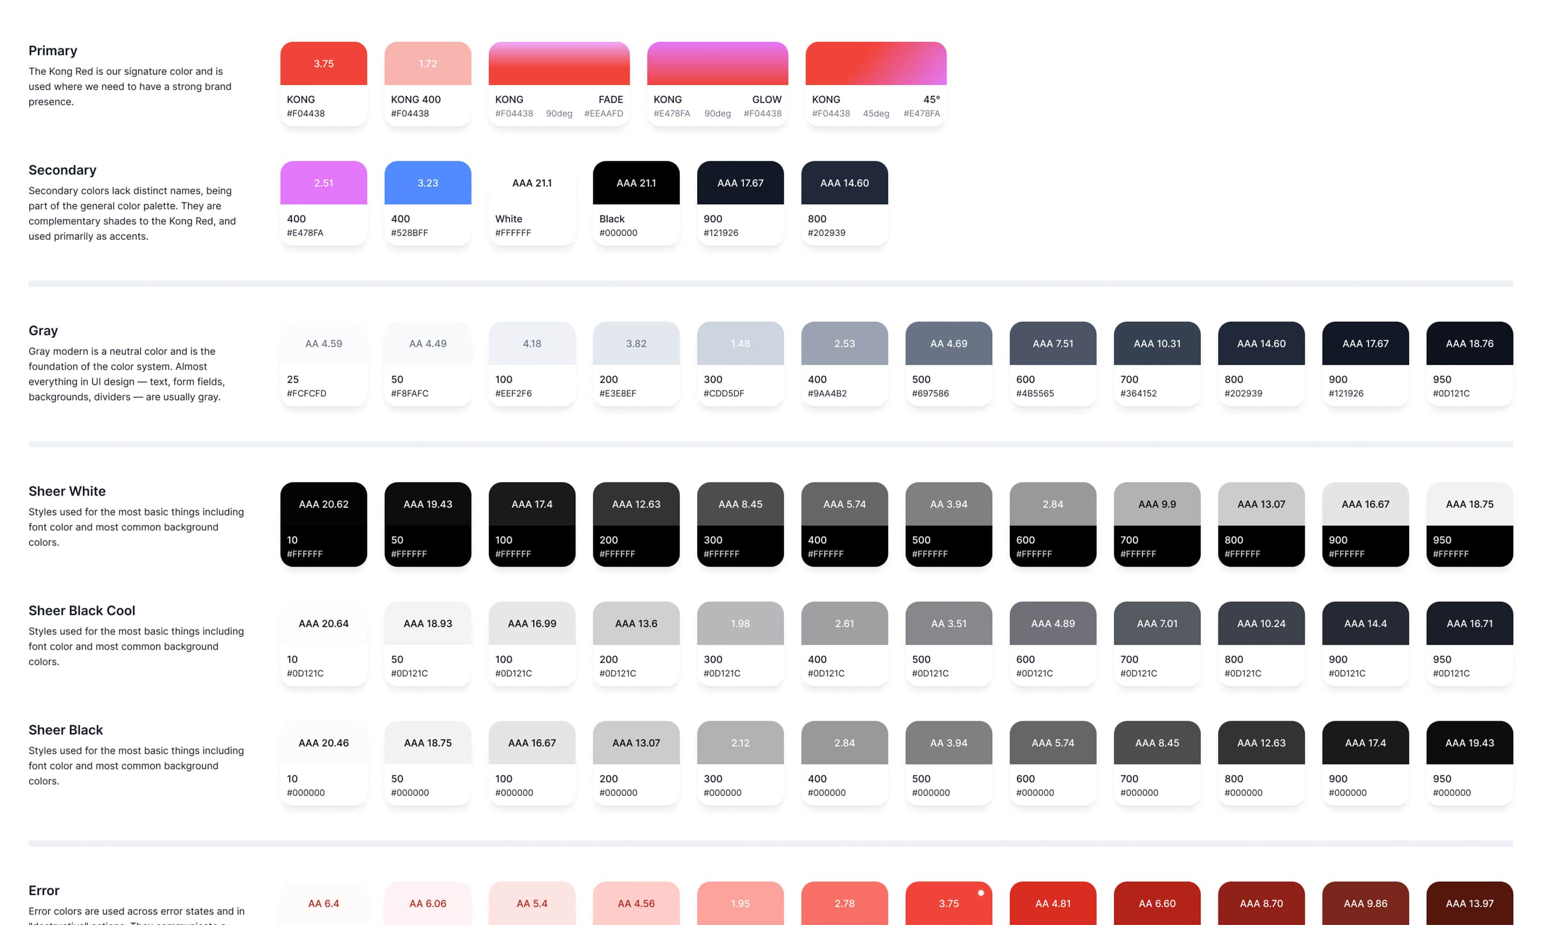Select Gray 600 swatch #4B5565
This screenshot has width=1542, height=925.
1053,363
